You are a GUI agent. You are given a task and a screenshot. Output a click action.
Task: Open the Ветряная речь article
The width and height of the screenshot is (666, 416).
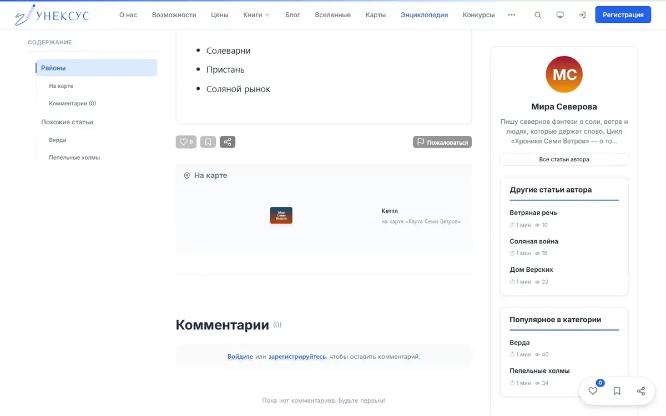click(x=533, y=212)
